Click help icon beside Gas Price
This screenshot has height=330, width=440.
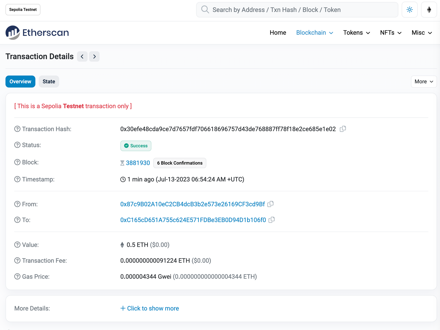[17, 276]
